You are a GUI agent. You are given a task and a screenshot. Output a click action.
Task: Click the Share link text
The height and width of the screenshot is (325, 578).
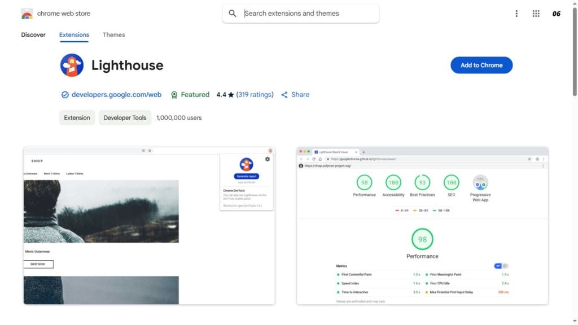point(300,95)
